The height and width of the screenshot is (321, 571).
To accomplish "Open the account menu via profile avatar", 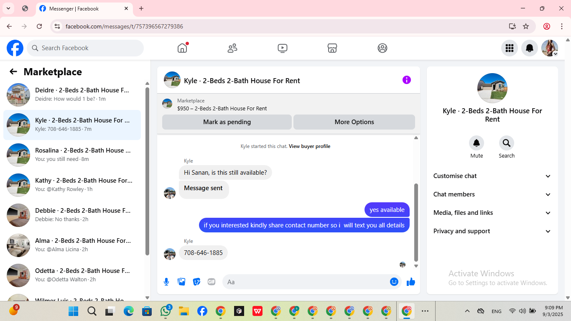I will coord(550,48).
